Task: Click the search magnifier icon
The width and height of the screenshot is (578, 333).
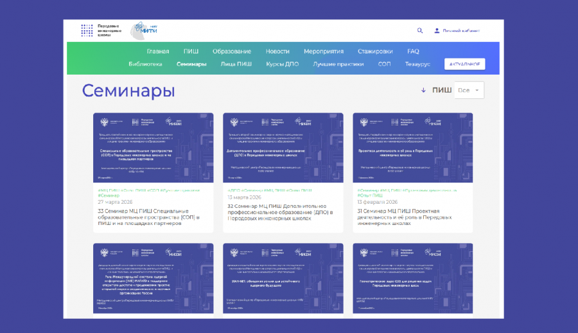Action: coord(420,30)
